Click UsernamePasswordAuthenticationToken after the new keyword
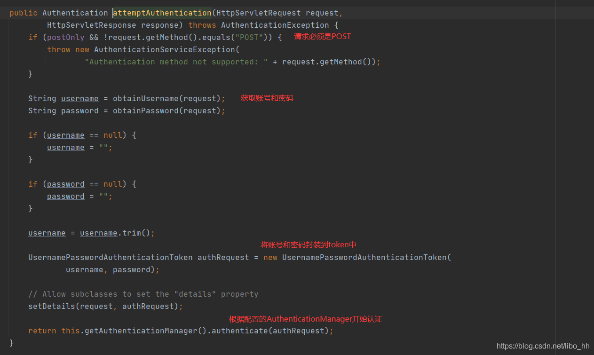The width and height of the screenshot is (594, 355). pyautogui.click(x=364, y=257)
